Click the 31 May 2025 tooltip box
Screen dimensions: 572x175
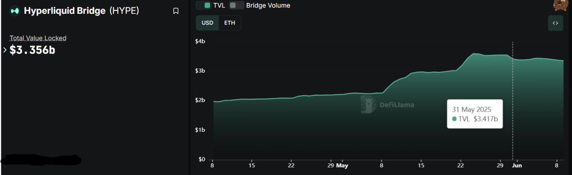tap(475, 114)
